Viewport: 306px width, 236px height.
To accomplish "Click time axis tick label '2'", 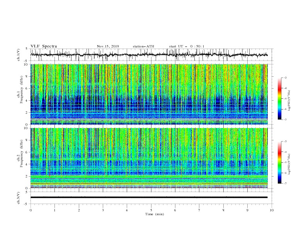I will [79, 210].
